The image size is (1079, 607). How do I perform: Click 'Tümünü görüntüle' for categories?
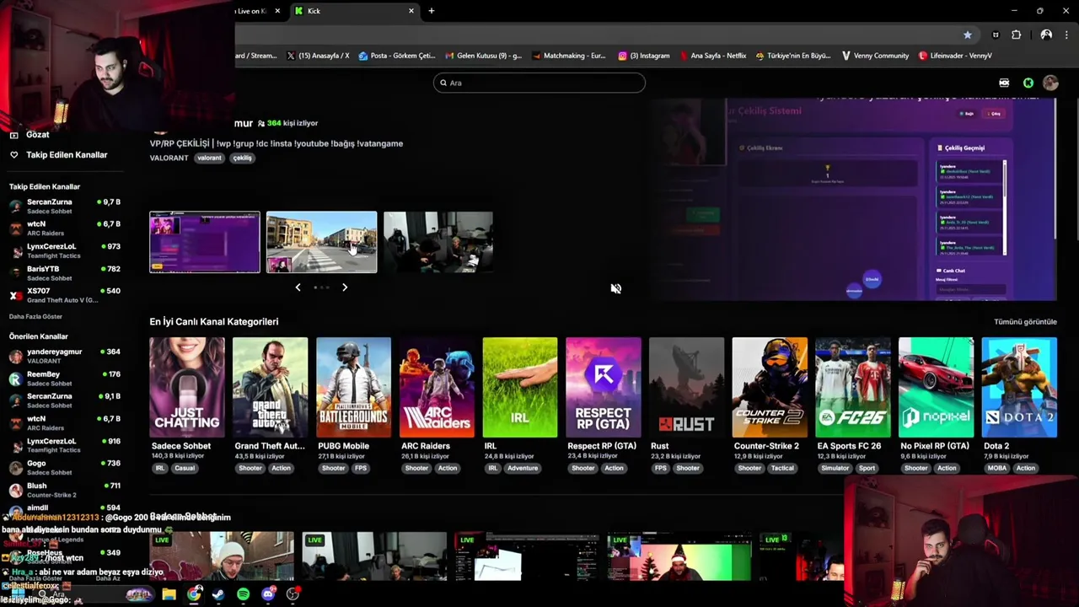tap(1025, 321)
